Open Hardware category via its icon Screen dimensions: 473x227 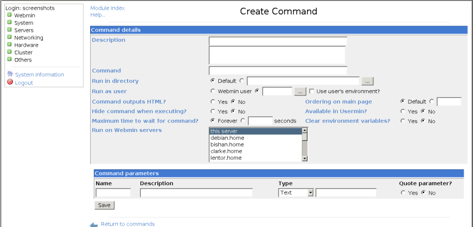(x=9, y=45)
